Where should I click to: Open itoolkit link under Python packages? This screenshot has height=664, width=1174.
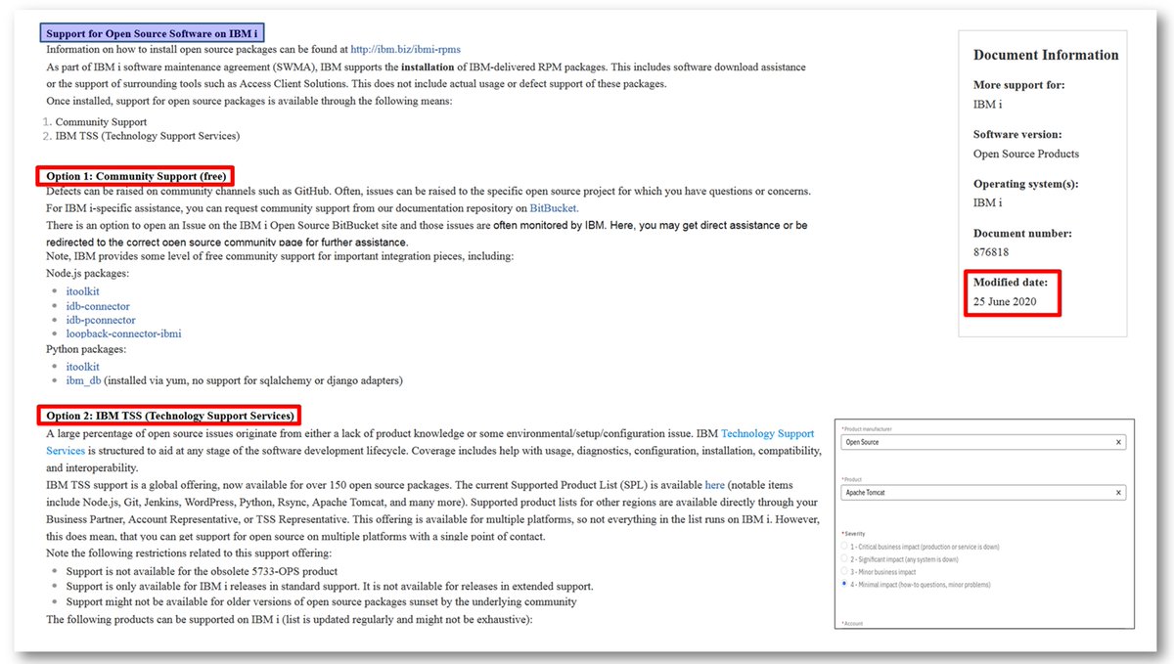(82, 367)
